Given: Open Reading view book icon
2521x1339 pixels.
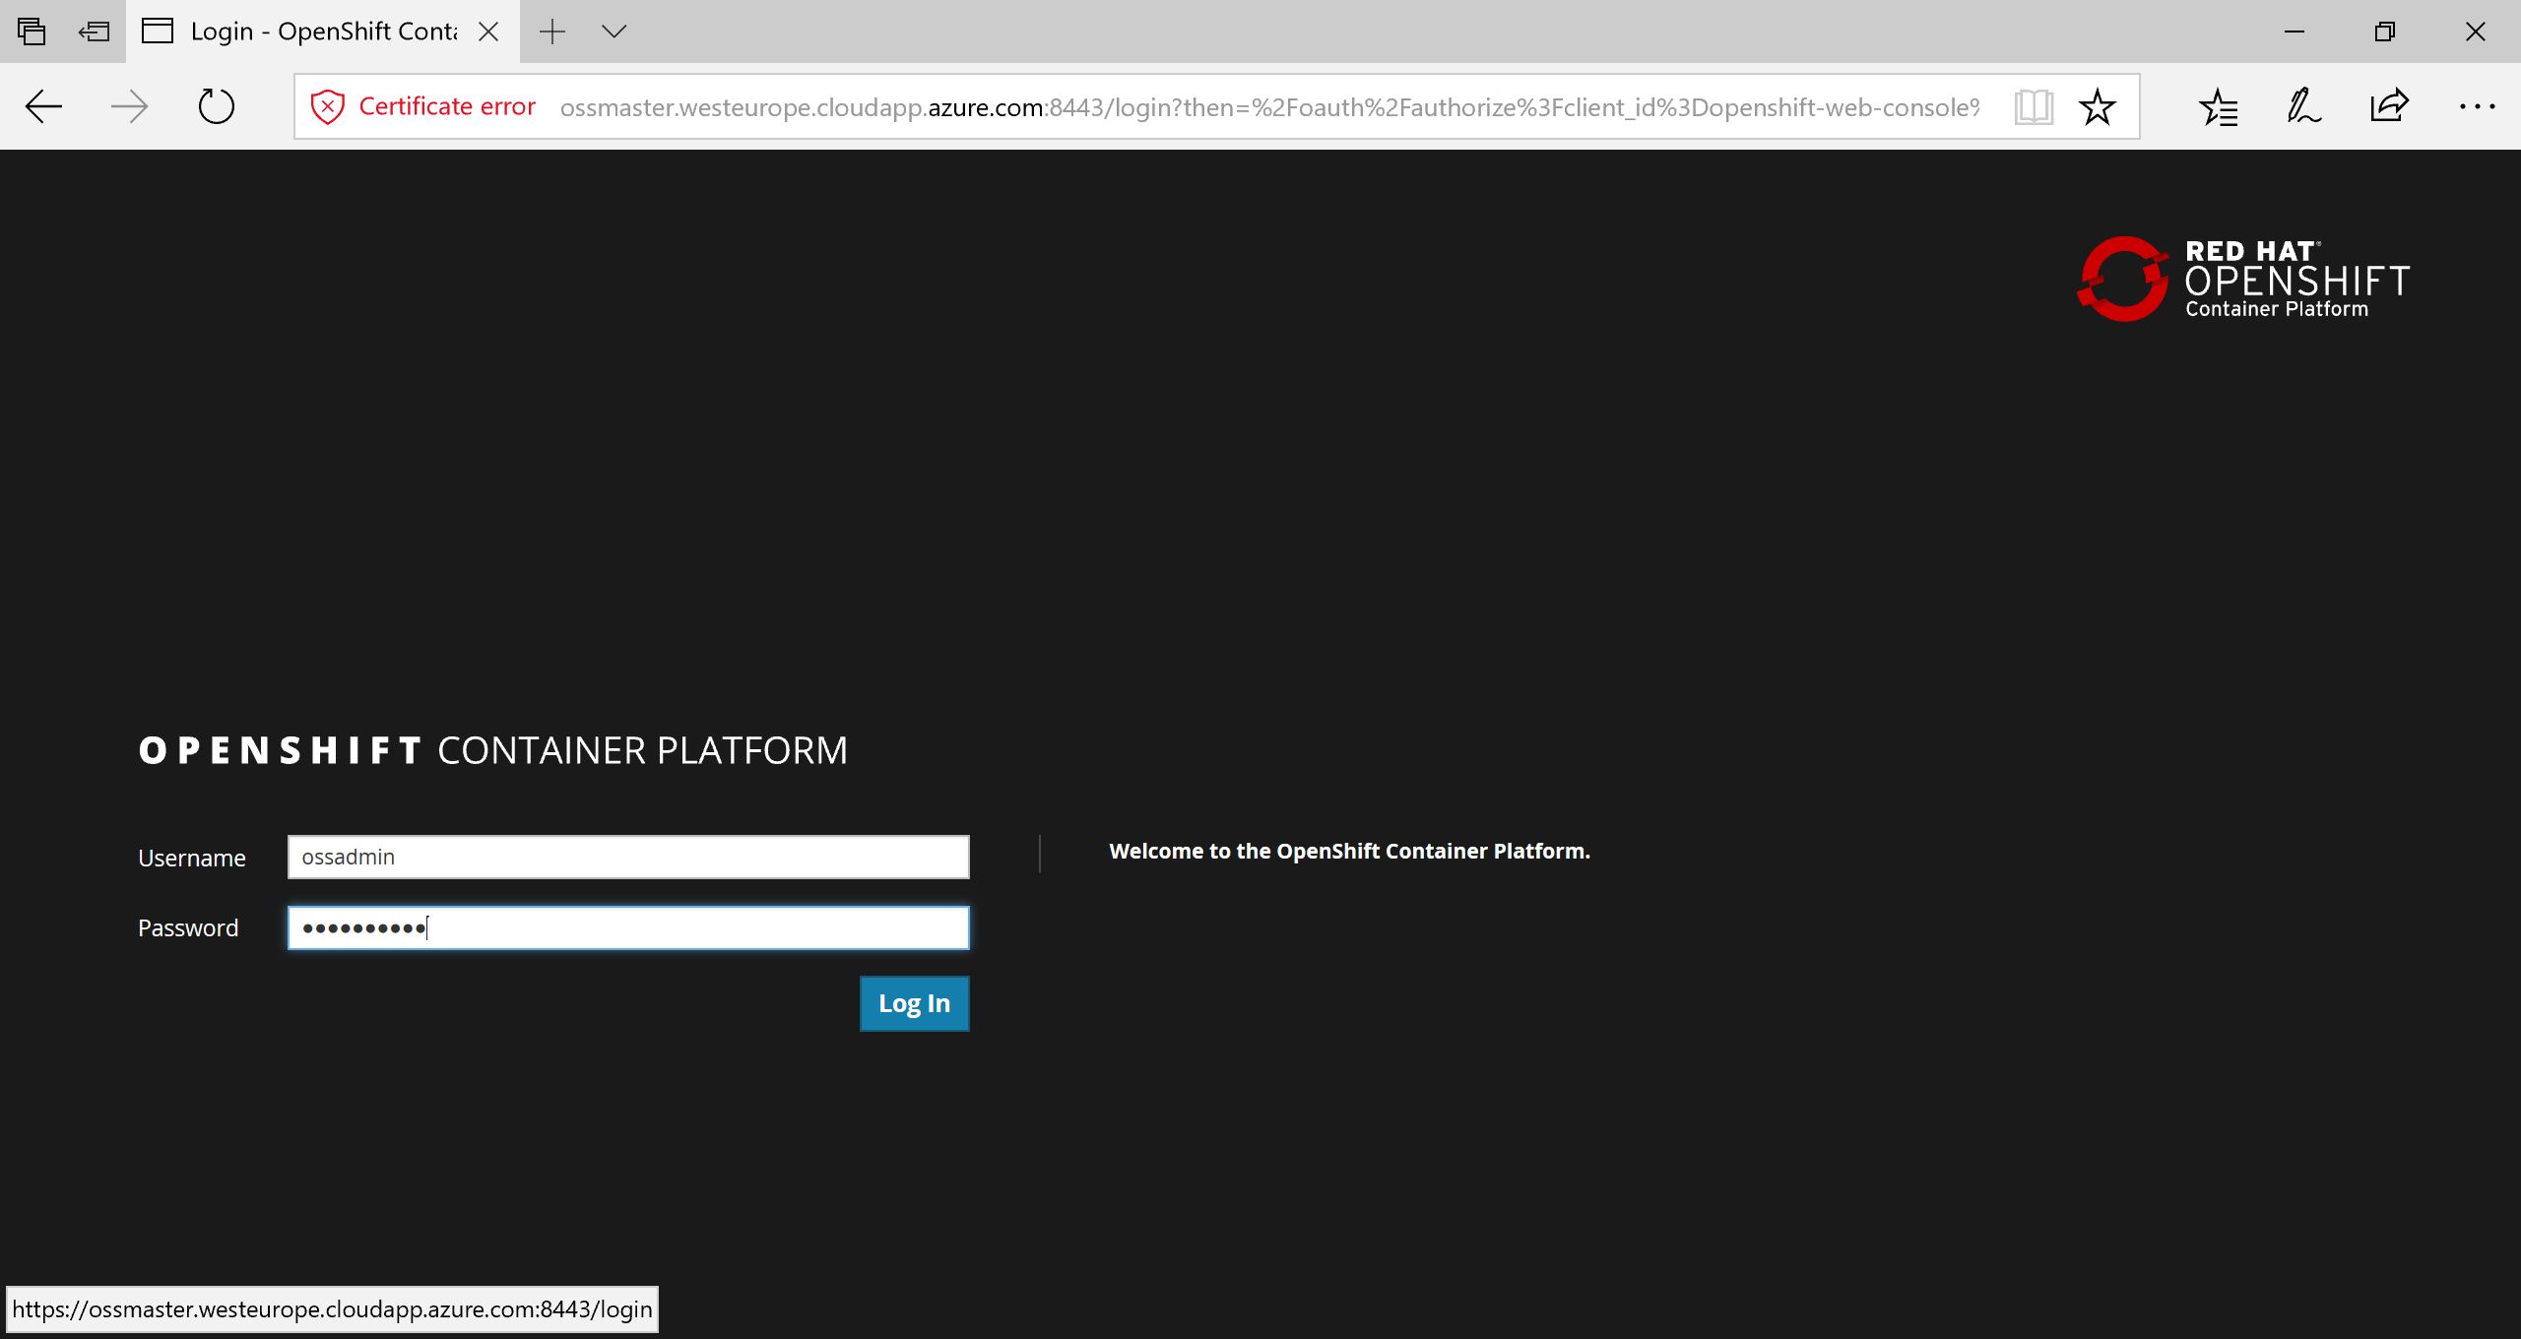Looking at the screenshot, I should (x=2033, y=106).
